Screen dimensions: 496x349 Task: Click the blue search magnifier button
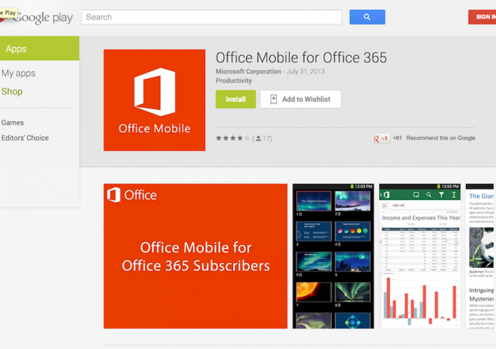tap(367, 17)
